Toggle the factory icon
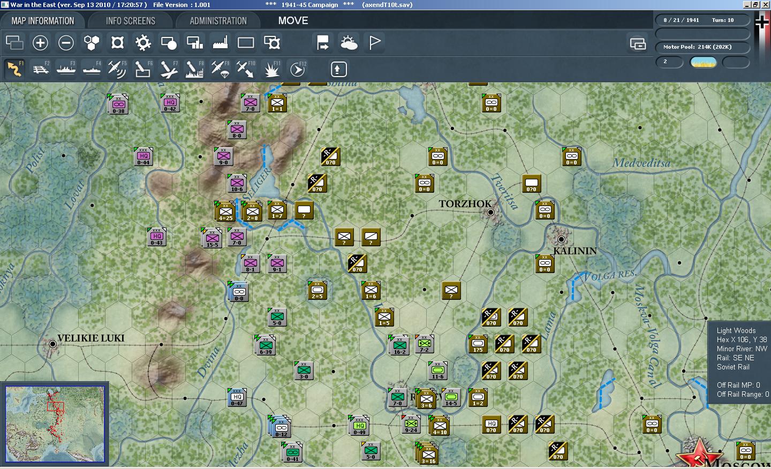771x469 pixels. pos(220,42)
